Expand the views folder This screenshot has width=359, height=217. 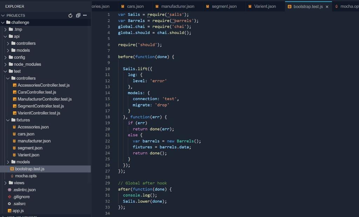pyautogui.click(x=6, y=183)
